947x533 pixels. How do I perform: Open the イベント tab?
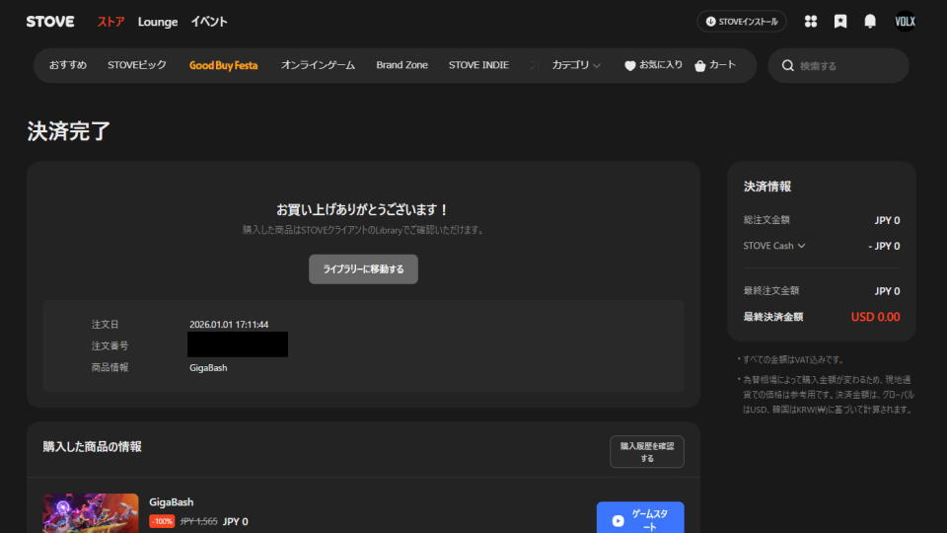click(x=209, y=21)
